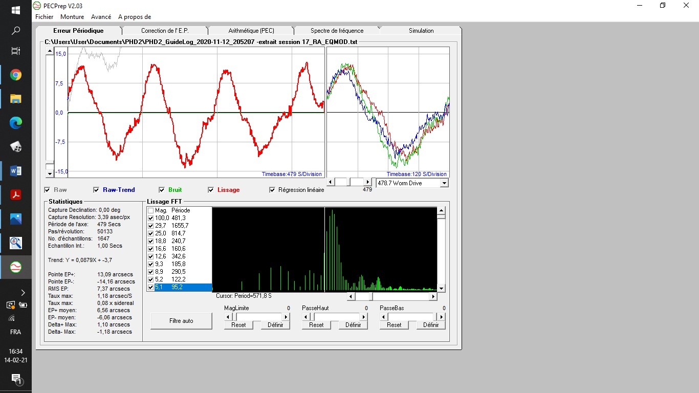Launch Google Chrome from the taskbar
The image size is (699, 393).
(x=15, y=75)
